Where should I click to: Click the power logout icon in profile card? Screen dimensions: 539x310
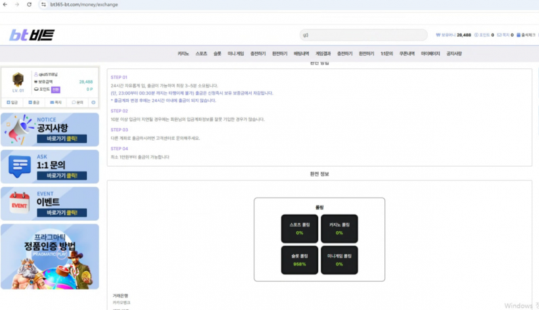pyautogui.click(x=93, y=102)
